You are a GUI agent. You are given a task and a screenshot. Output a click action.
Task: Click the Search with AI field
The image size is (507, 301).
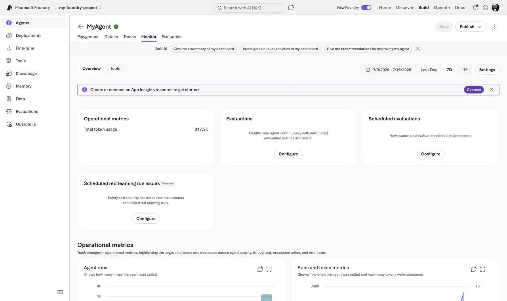pos(250,8)
